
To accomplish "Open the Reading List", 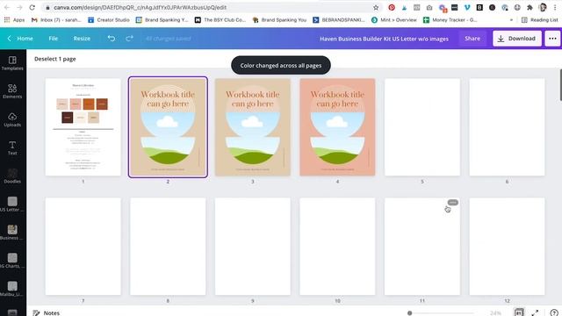I will 539,20.
